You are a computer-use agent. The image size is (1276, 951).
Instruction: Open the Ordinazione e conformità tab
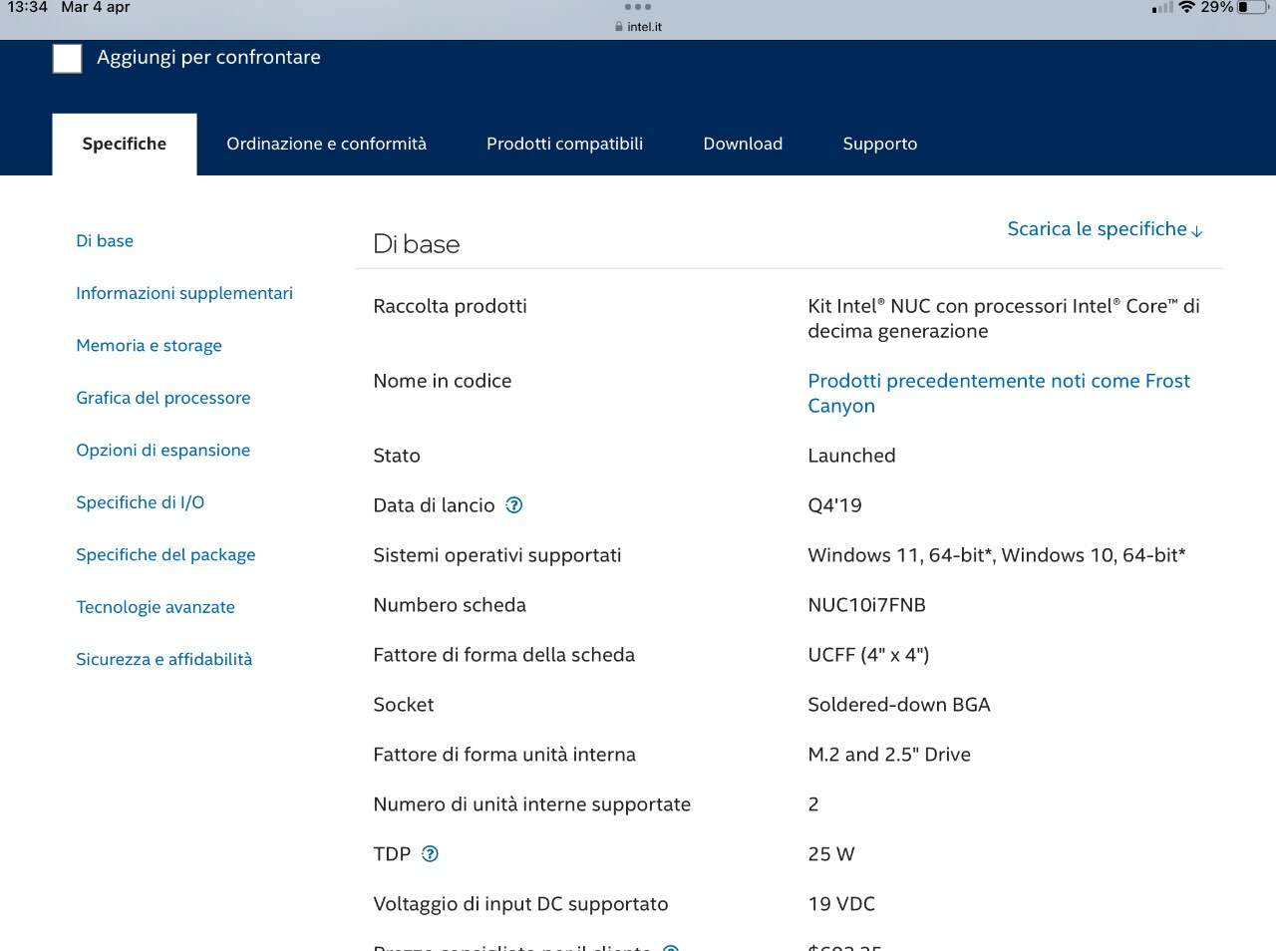coord(326,145)
